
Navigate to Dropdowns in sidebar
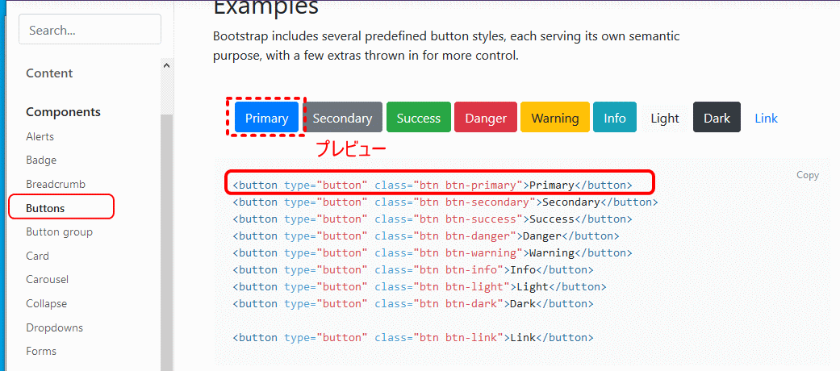tap(55, 327)
